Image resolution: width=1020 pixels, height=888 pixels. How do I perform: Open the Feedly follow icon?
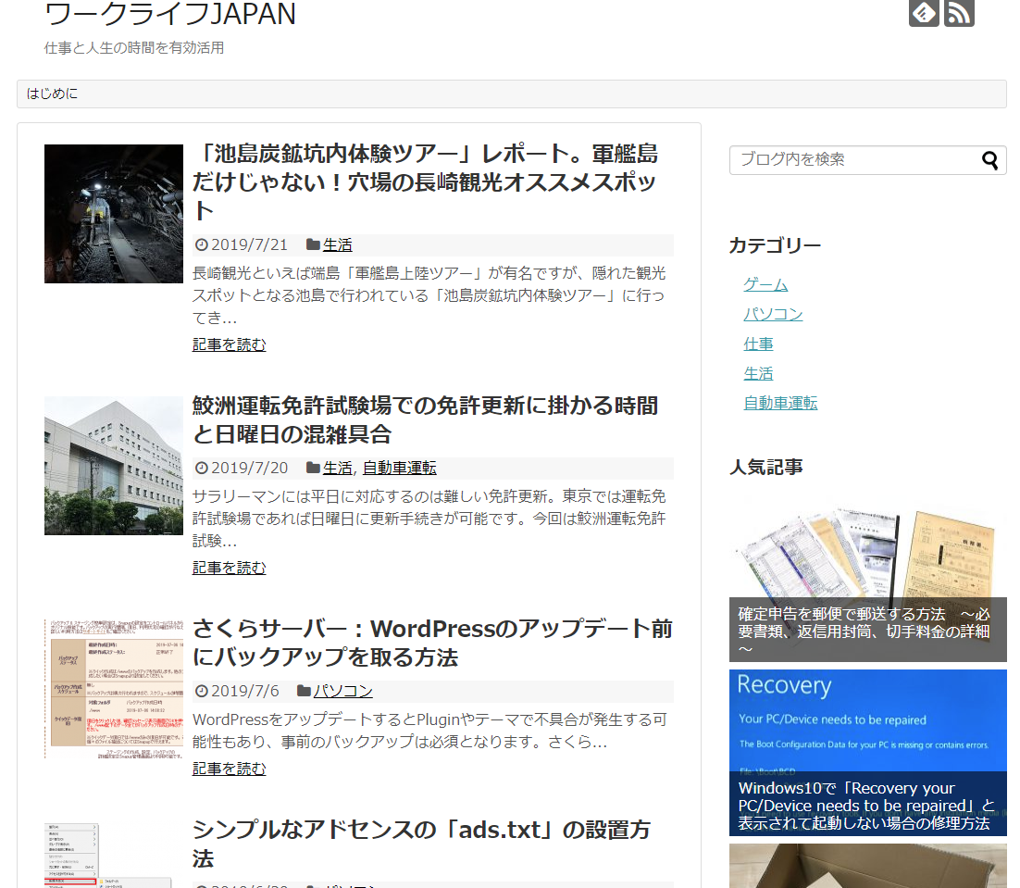pyautogui.click(x=924, y=12)
